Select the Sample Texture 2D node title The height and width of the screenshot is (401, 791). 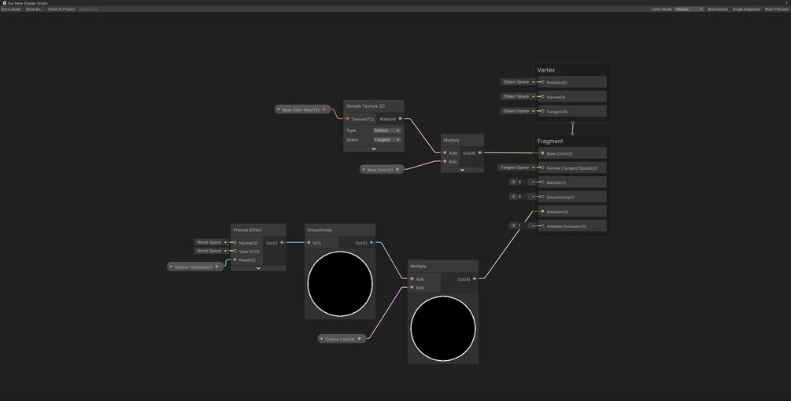365,106
